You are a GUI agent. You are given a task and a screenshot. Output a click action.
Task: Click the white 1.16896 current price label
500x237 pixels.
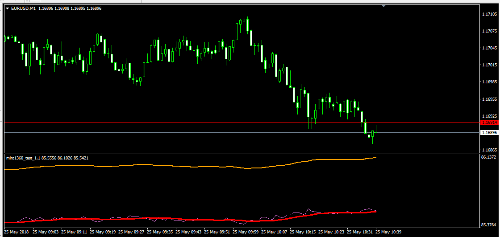click(489, 133)
